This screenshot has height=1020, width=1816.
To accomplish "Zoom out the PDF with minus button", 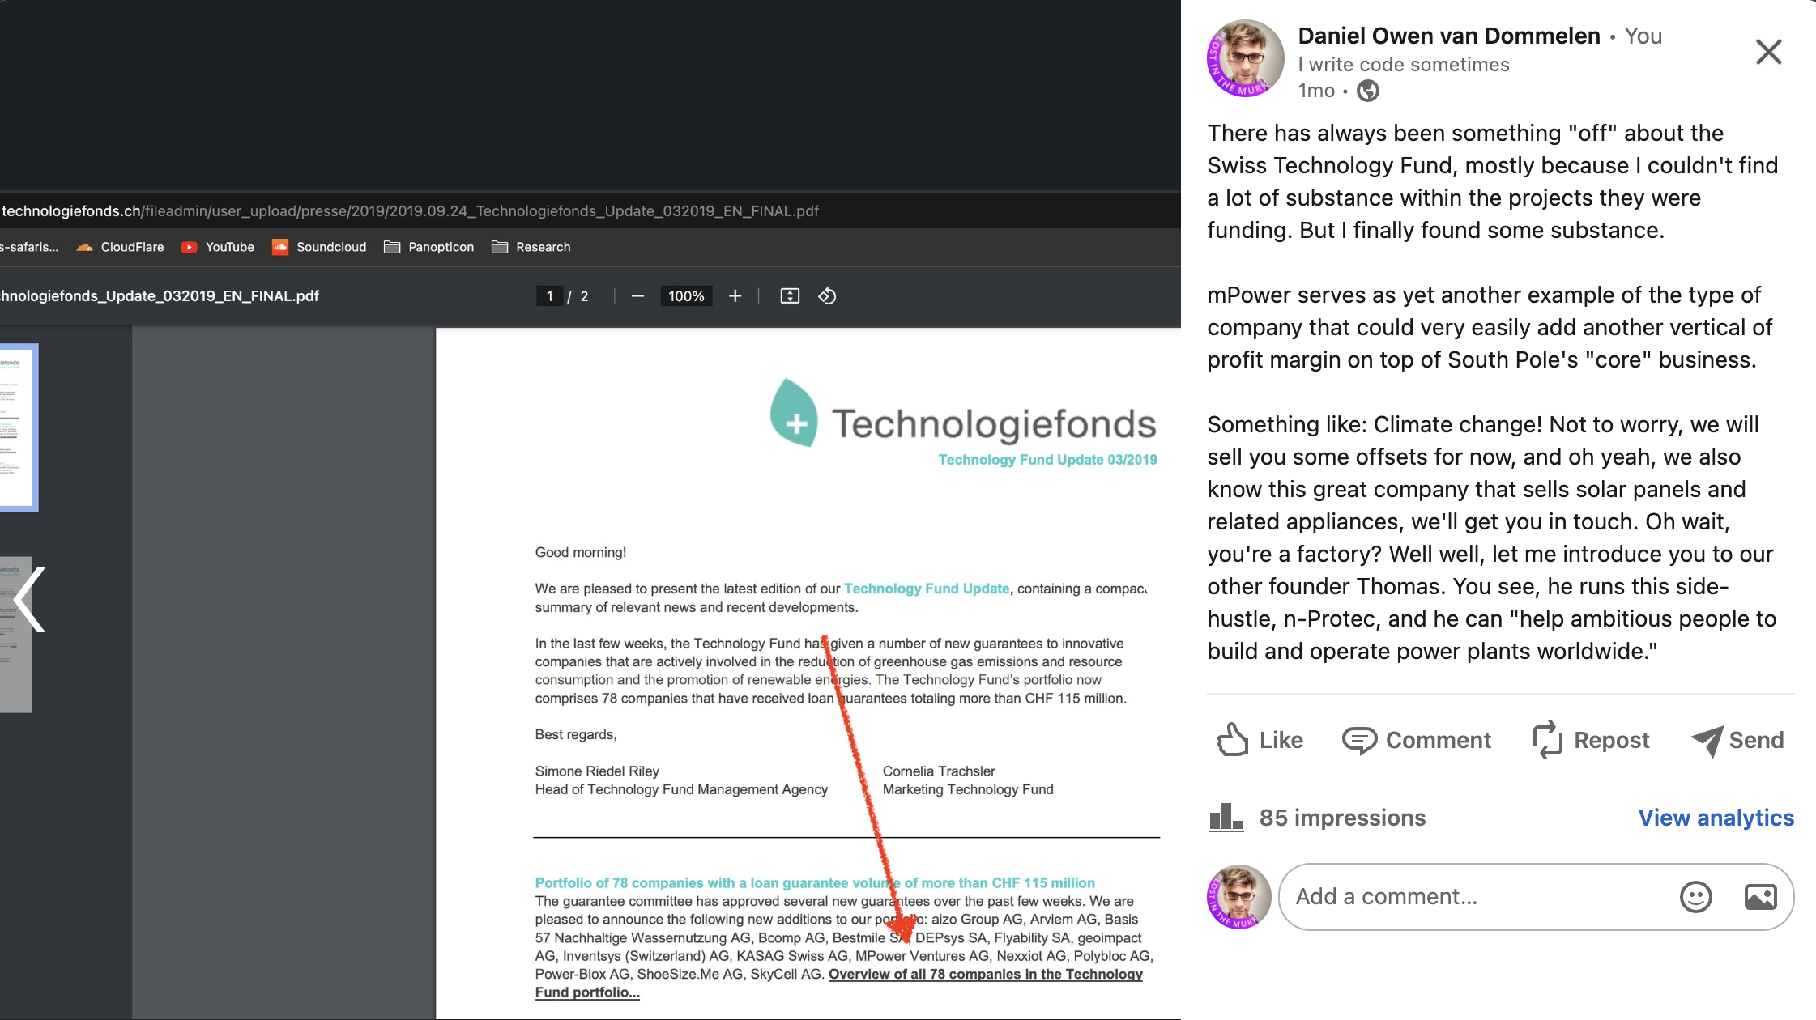I will point(637,296).
